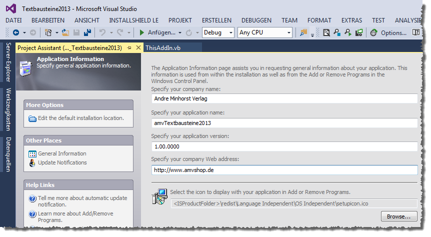Open the Datenquellen side panel tab
431x237 pixels.
[x=8, y=154]
